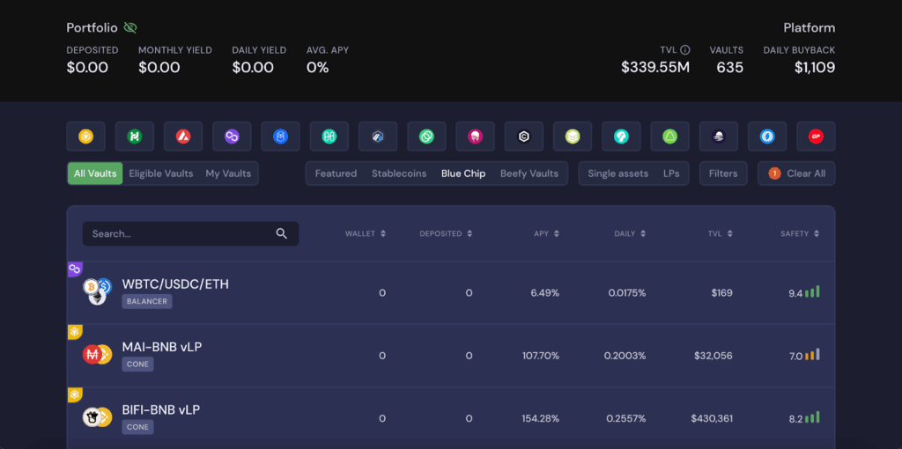Image resolution: width=902 pixels, height=449 pixels.
Task: Click the TVL info icon
Action: tap(685, 50)
